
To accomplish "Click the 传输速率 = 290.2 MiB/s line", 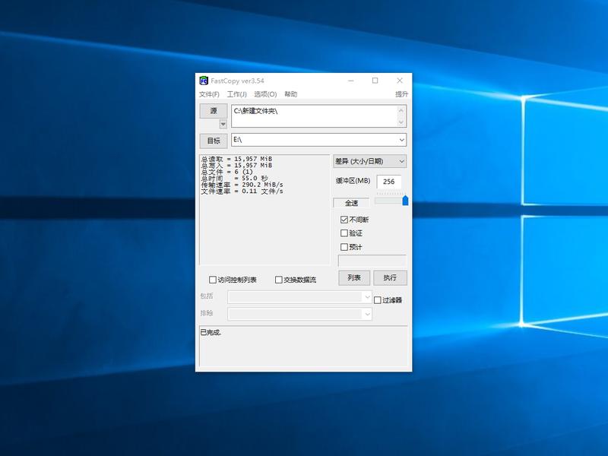I will tap(242, 185).
